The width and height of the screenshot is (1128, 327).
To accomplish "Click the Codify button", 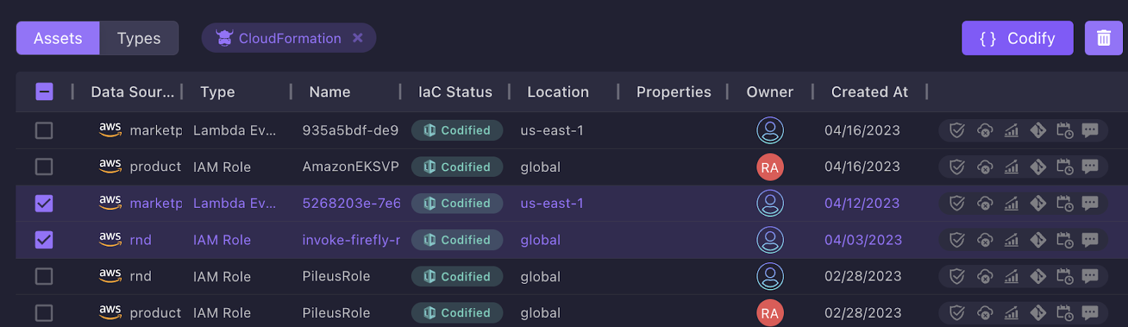I will click(x=1017, y=38).
